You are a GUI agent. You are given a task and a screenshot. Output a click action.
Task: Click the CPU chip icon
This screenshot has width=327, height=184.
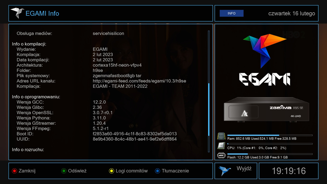pos(221,146)
